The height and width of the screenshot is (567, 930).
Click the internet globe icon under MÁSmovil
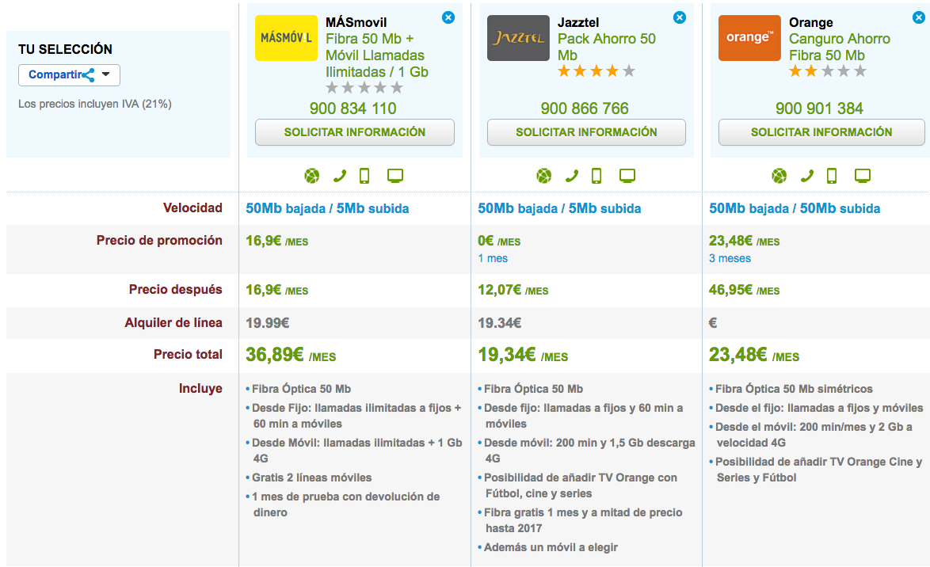312,176
